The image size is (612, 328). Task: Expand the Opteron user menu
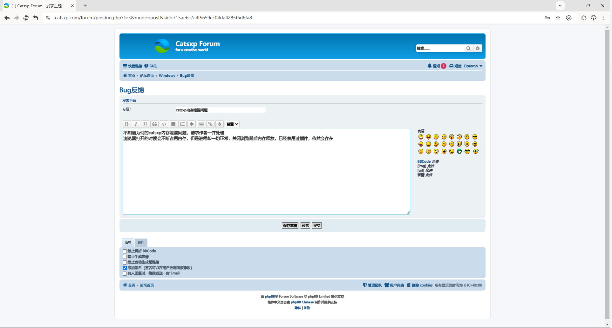click(x=473, y=66)
